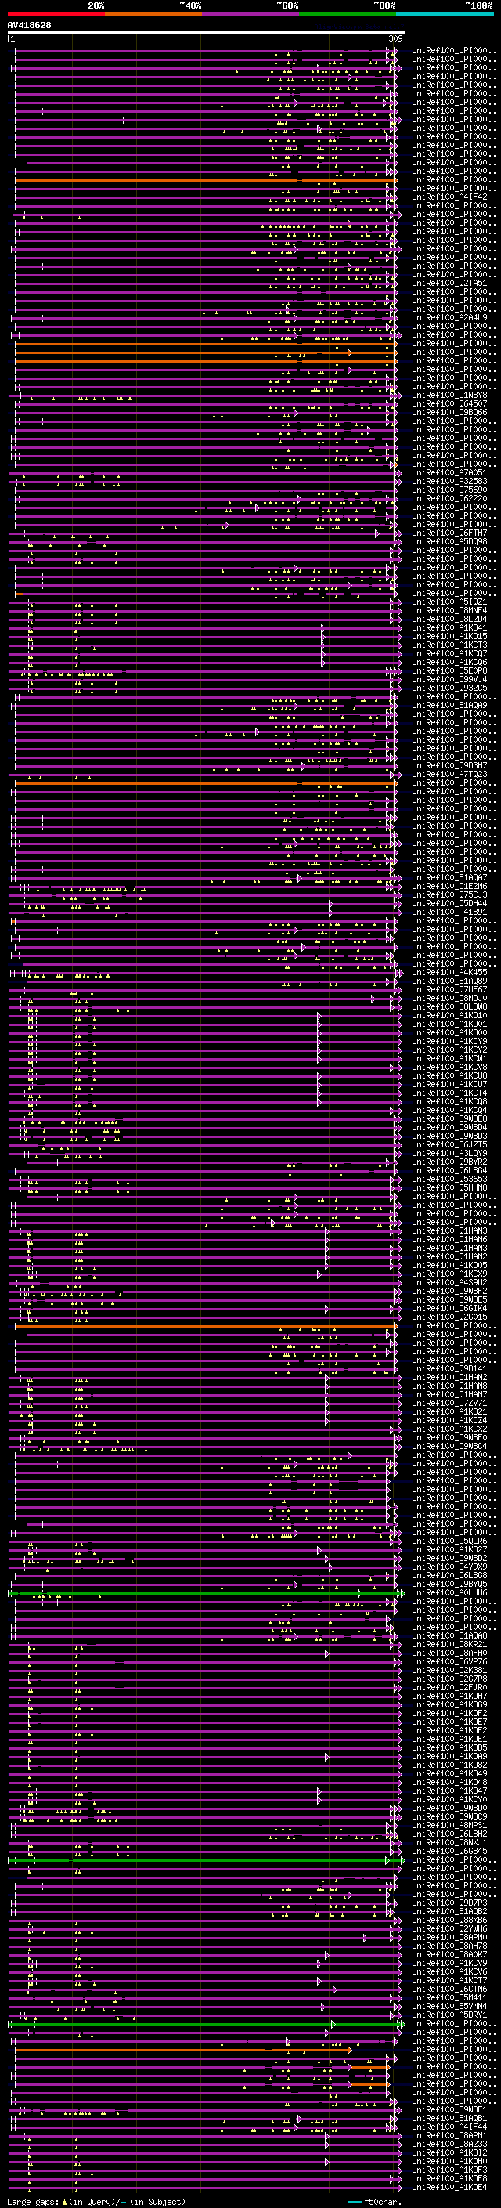Open hit UniRef100_A4IF42
Viewport: 501px width, 2208px height.
[449, 197]
